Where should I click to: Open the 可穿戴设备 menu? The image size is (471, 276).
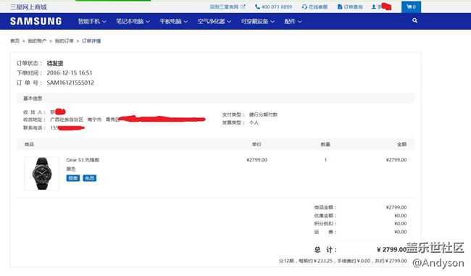tap(258, 21)
